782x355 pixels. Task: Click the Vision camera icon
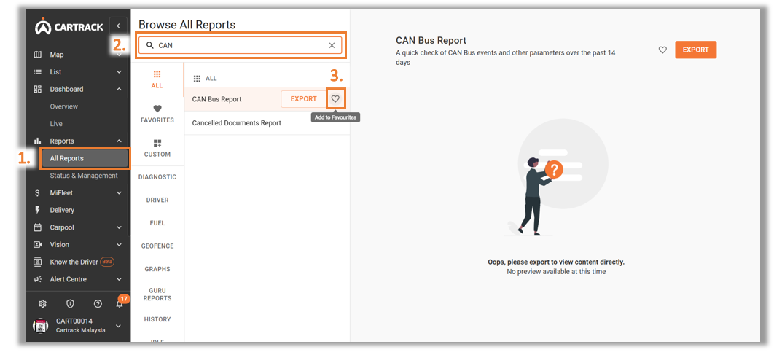(x=37, y=245)
